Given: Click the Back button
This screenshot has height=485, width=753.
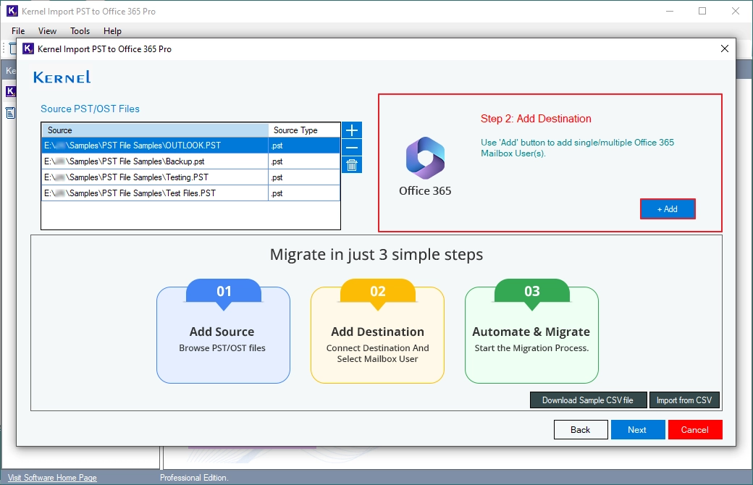Looking at the screenshot, I should click(x=581, y=430).
